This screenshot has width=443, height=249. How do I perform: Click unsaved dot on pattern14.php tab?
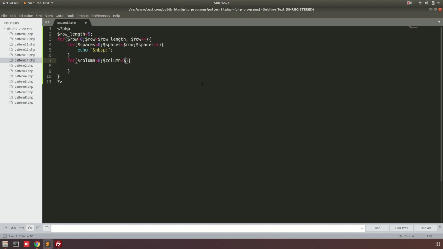(85, 23)
